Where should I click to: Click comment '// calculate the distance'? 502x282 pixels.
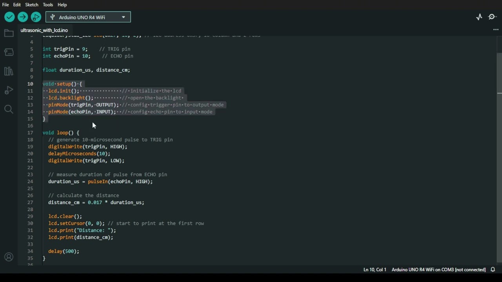(84, 195)
